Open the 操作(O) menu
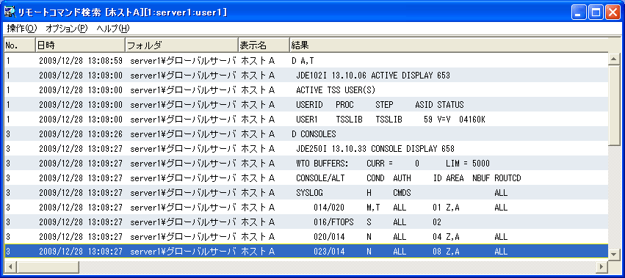 [21, 29]
